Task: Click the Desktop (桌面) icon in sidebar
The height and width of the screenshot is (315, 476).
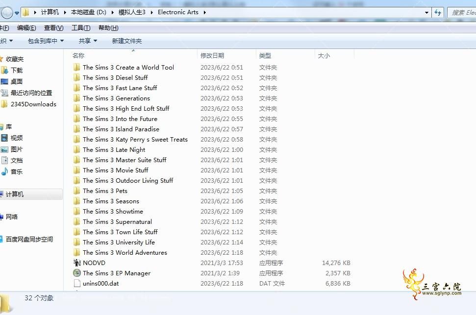Action: click(4, 81)
